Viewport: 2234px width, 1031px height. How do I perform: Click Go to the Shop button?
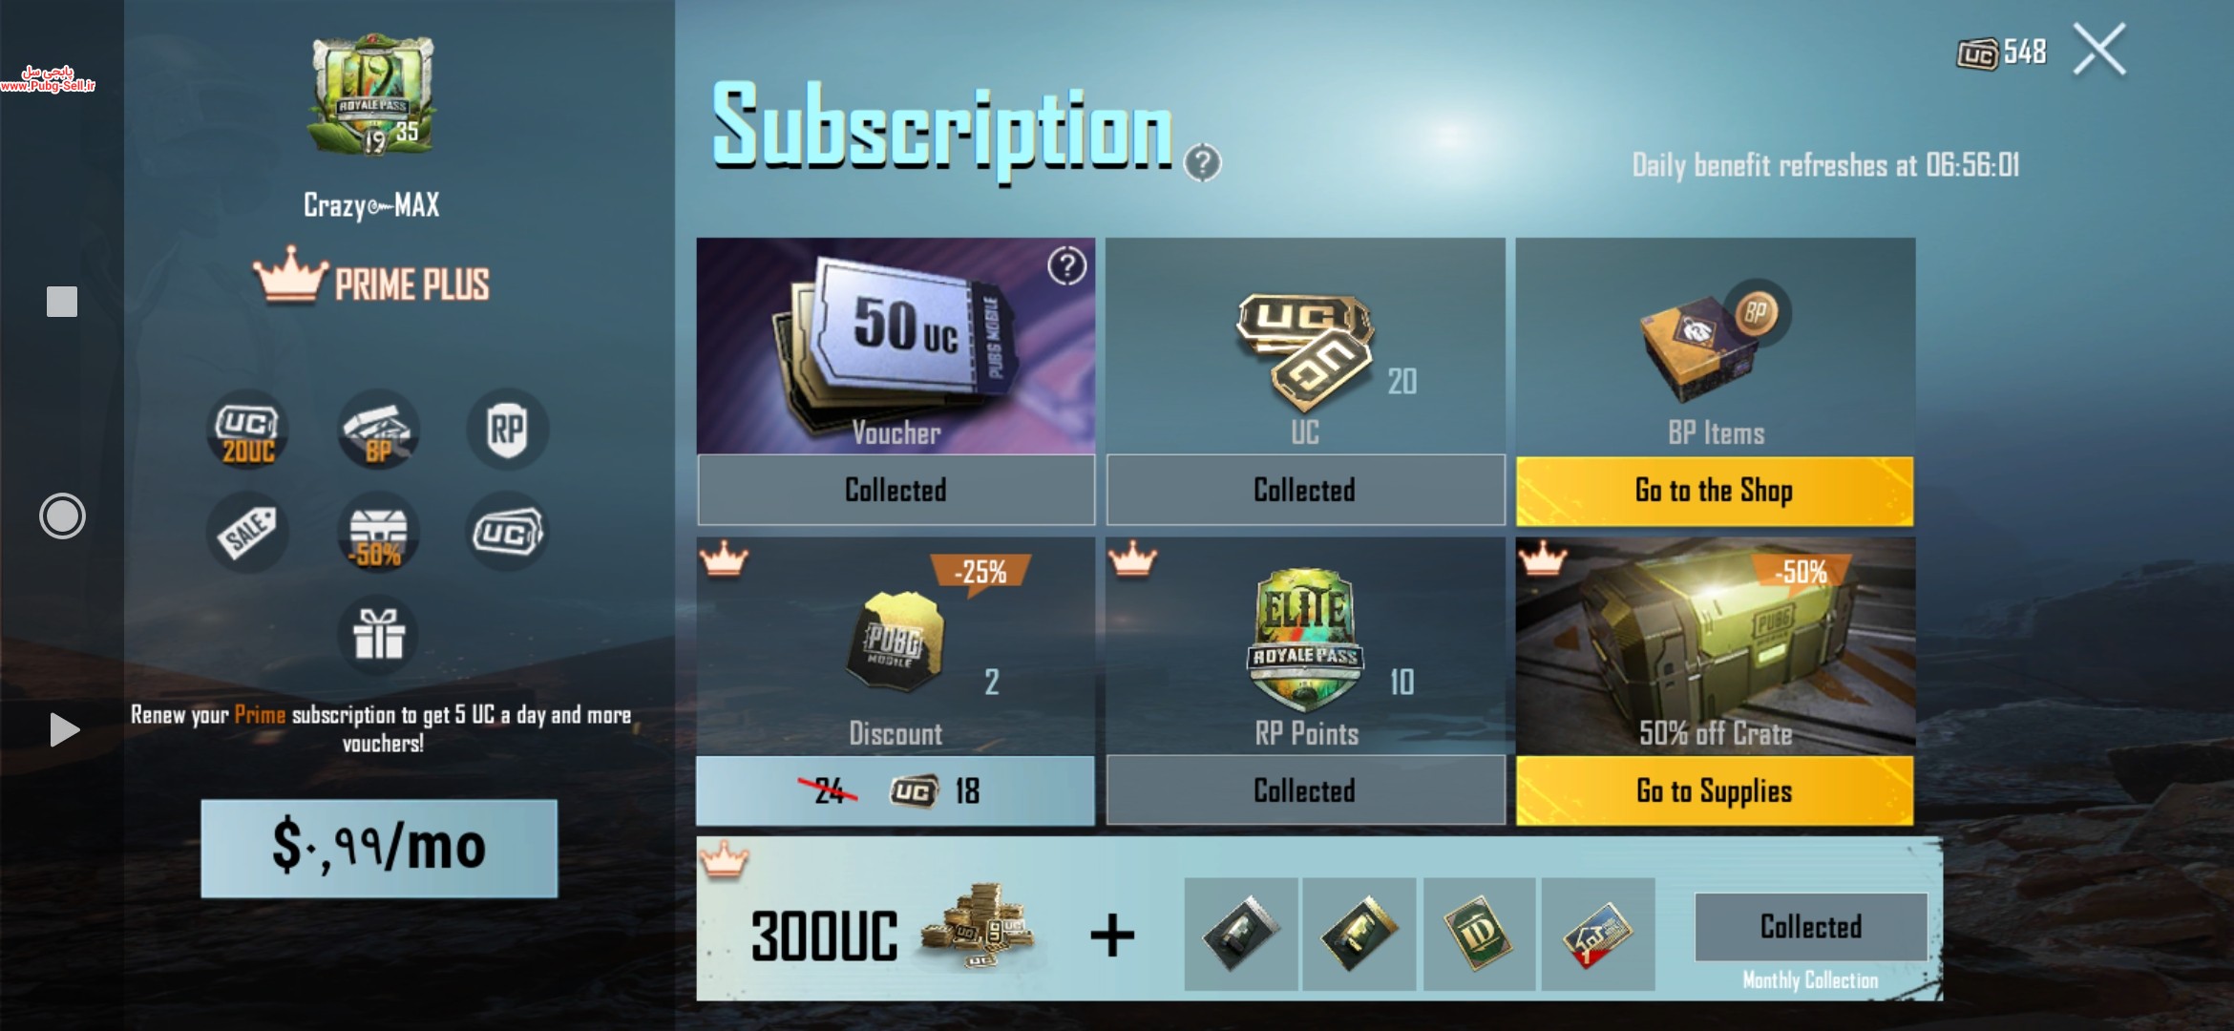coord(1715,491)
